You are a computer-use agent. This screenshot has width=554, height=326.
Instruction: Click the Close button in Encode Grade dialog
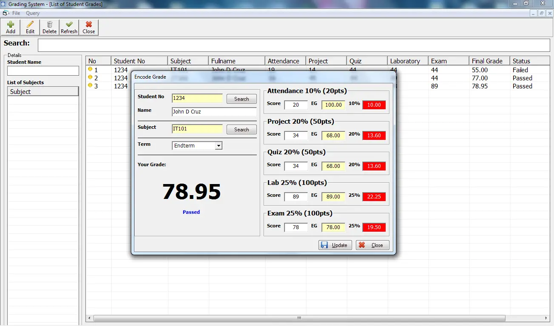372,245
